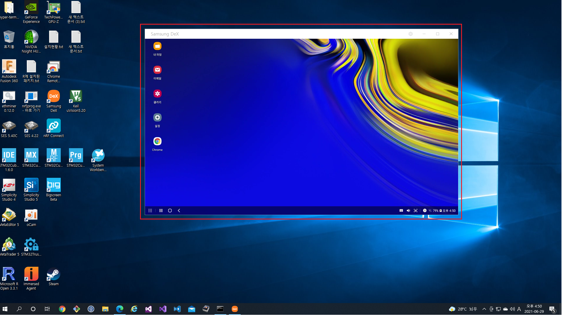Select the STM32CubeMX desktop icon
Viewport: 565px width, 316px height.
[31, 158]
